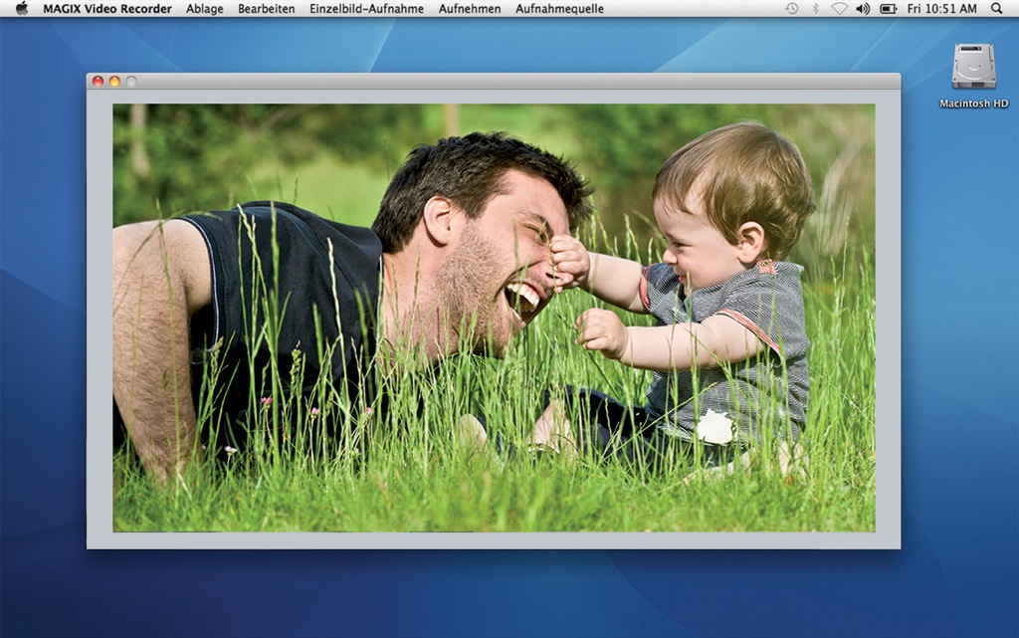This screenshot has width=1019, height=638.
Task: Click the Fri 10:51 AM clock
Action: [x=941, y=9]
